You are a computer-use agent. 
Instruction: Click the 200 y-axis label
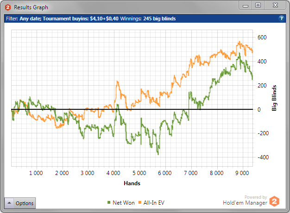point(262,85)
